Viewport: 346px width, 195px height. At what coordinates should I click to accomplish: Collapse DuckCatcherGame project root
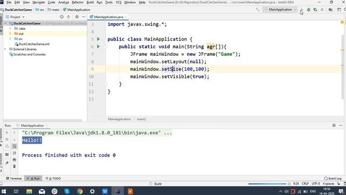tap(5, 23)
